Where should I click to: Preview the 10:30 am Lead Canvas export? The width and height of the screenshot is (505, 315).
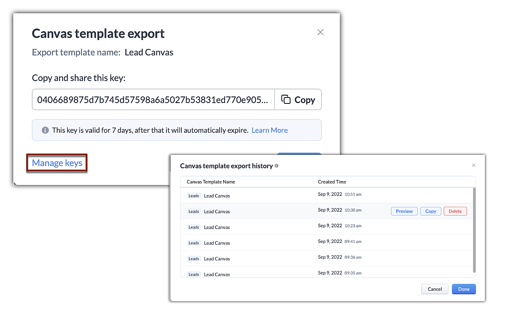tap(404, 211)
